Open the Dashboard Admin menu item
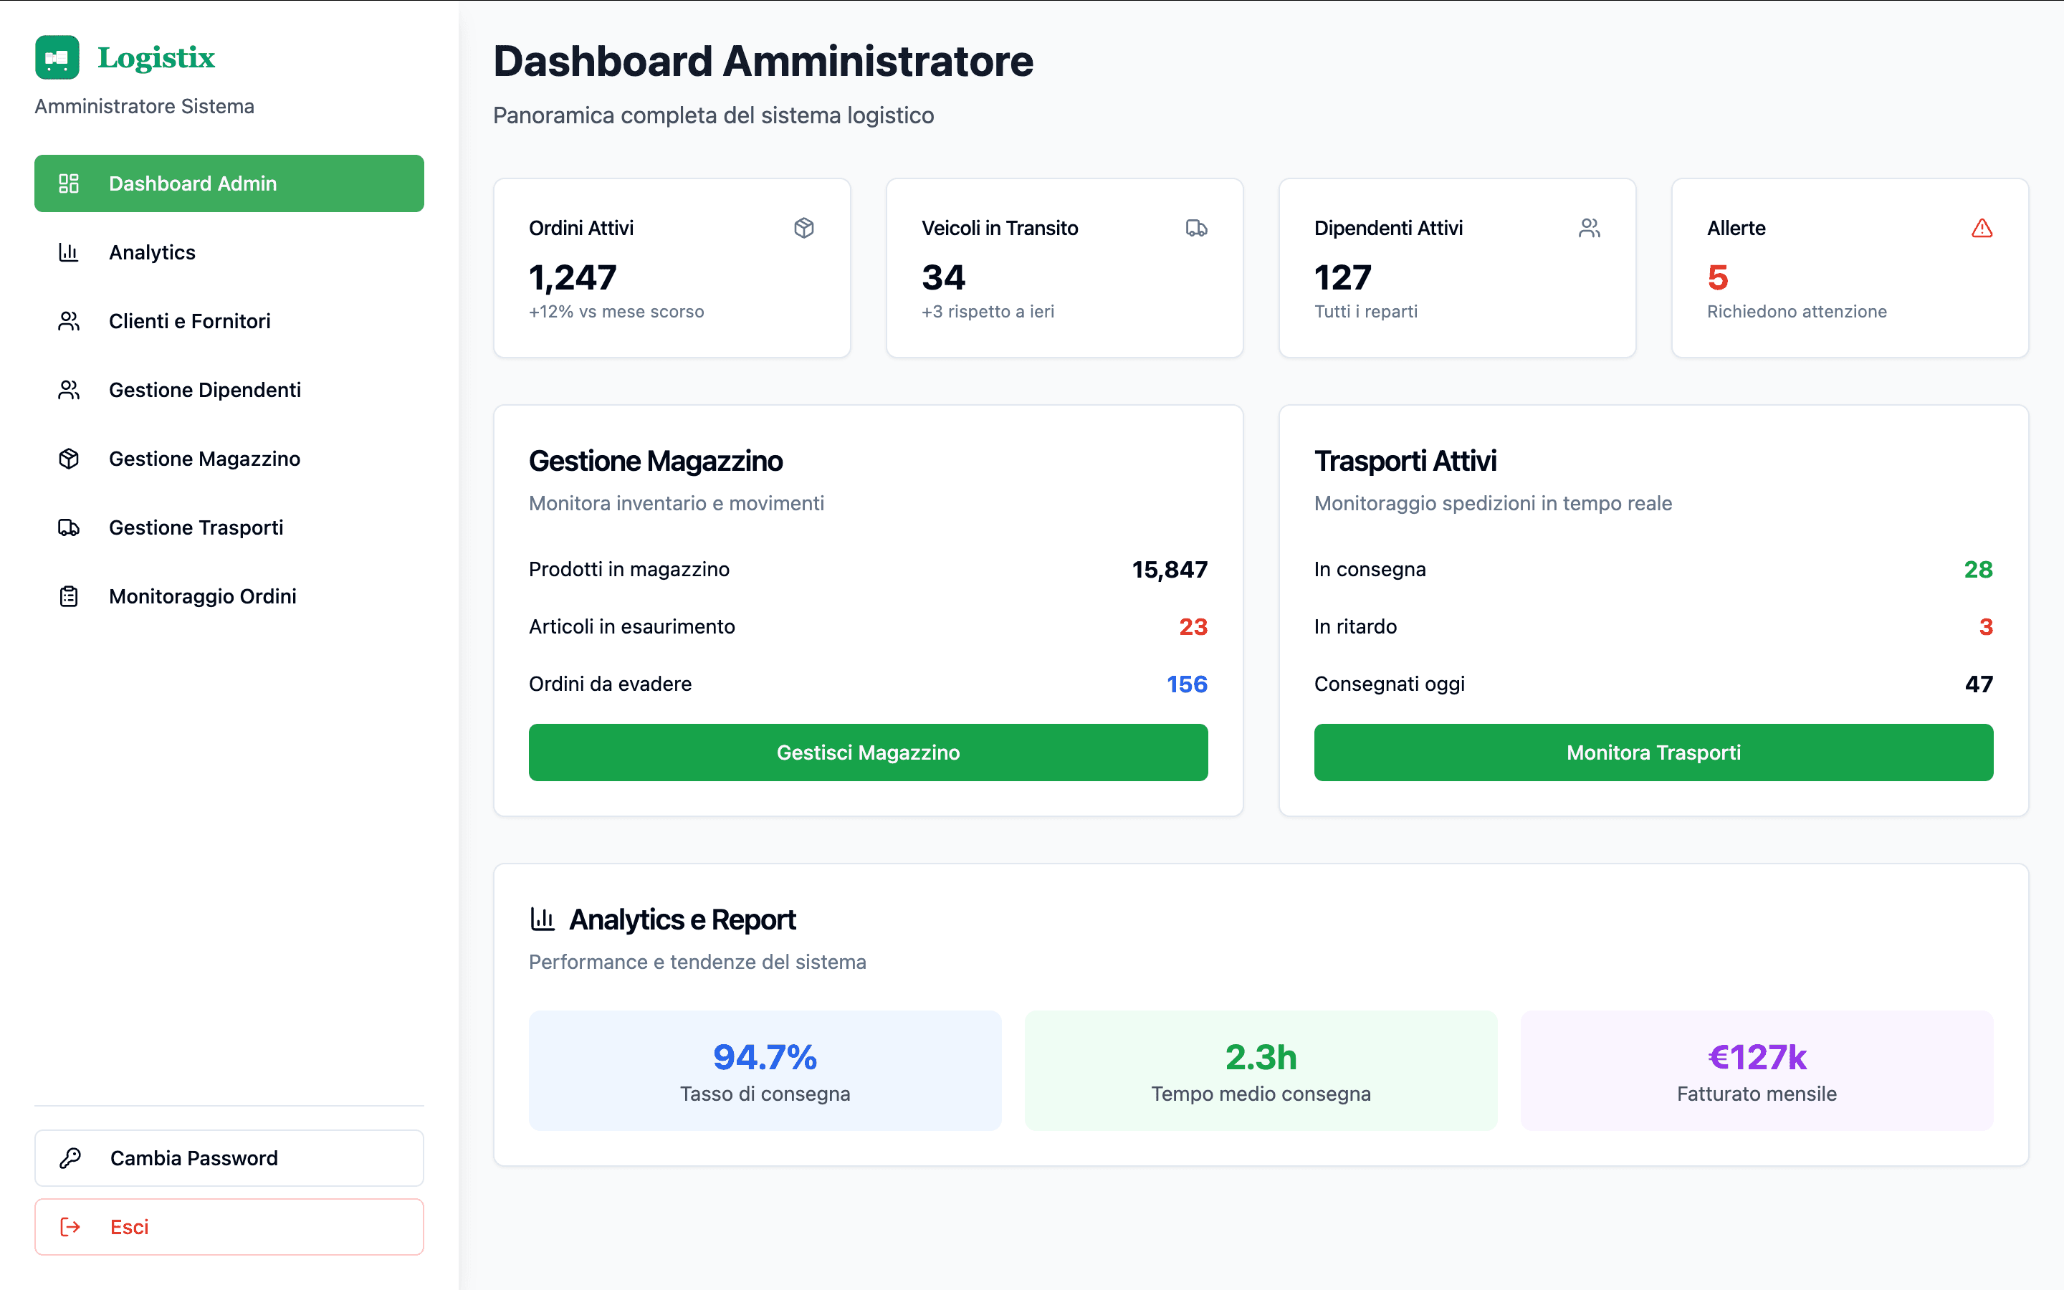Viewport: 2064px width, 1290px height. (229, 183)
